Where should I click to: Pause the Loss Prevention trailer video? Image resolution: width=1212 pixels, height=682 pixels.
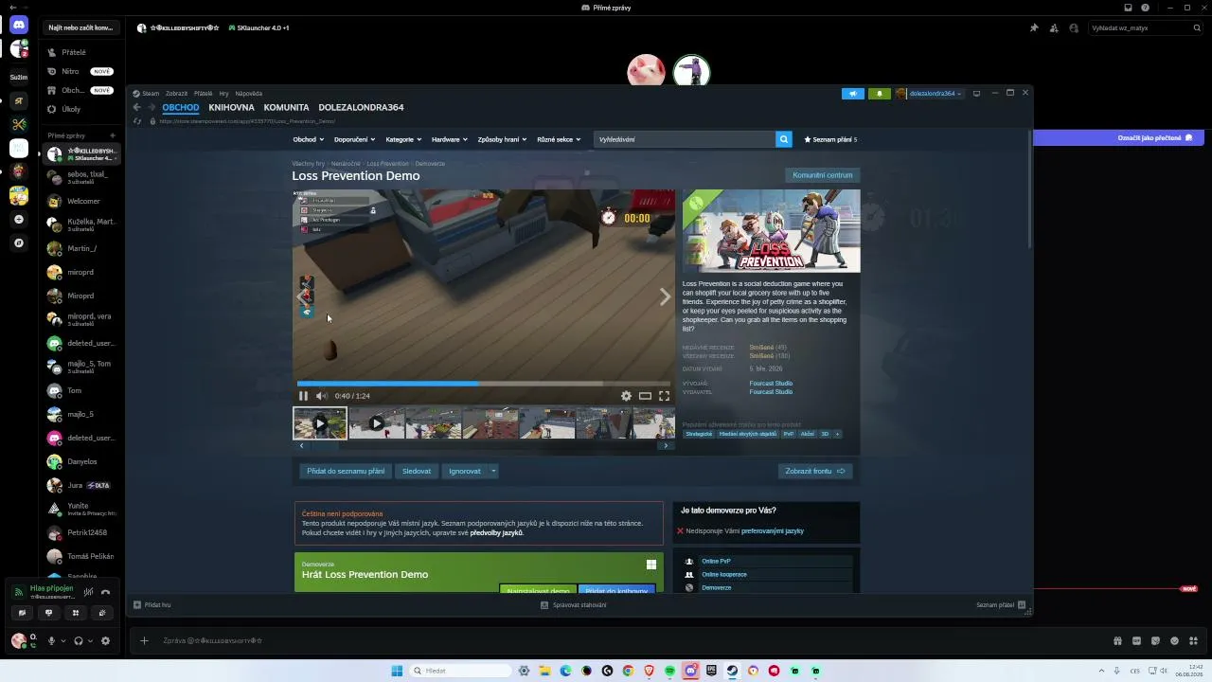pos(303,396)
